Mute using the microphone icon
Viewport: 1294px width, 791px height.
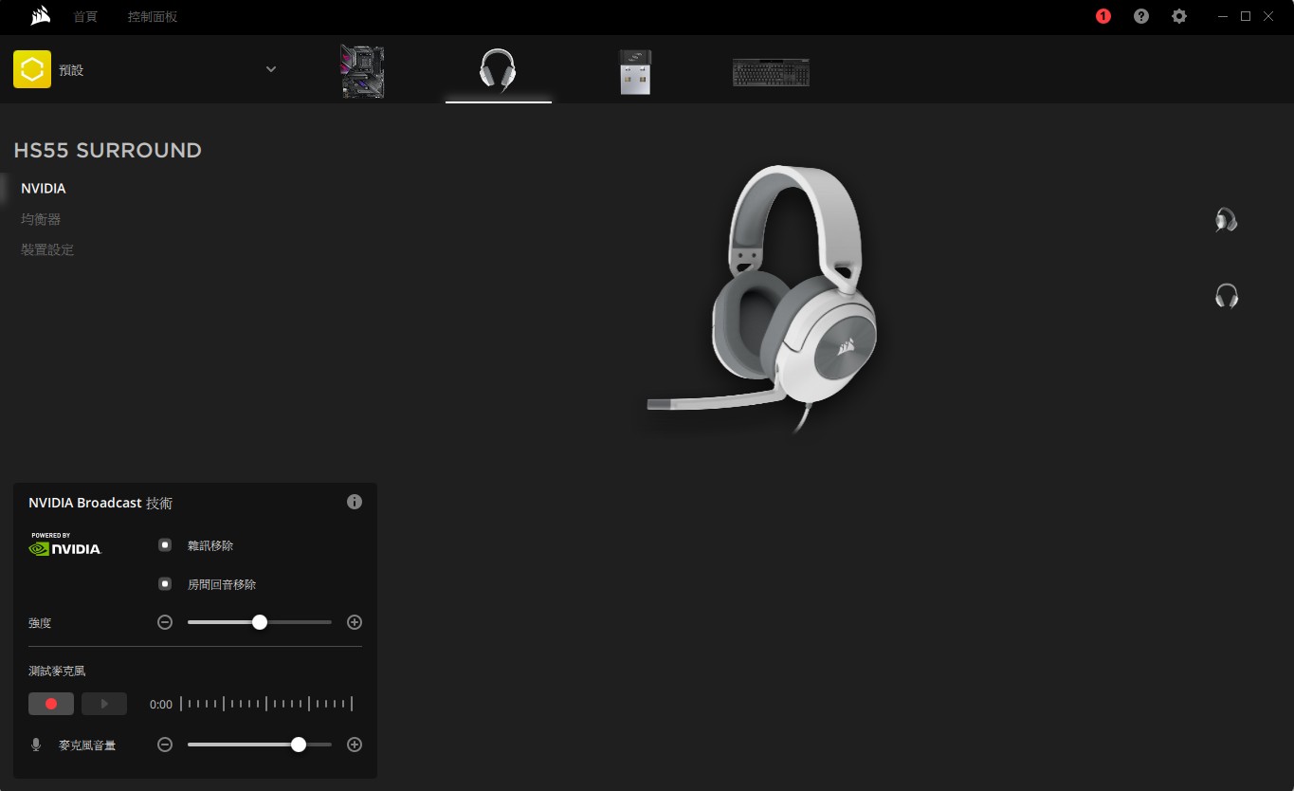click(36, 745)
